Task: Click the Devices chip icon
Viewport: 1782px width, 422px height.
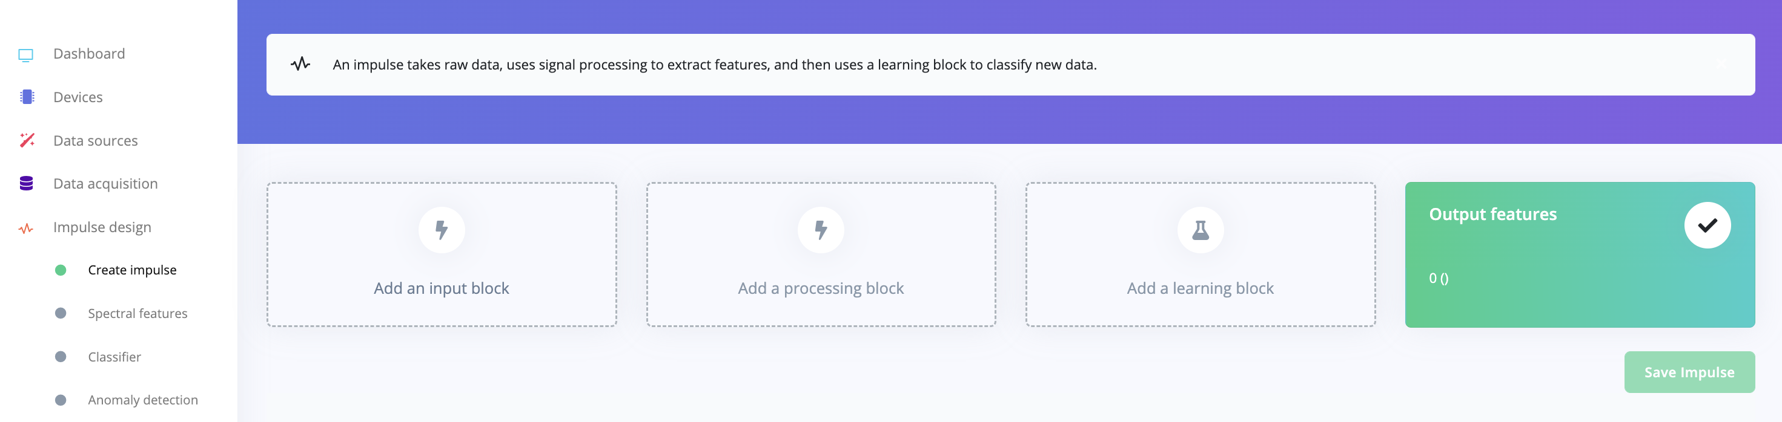Action: point(27,97)
